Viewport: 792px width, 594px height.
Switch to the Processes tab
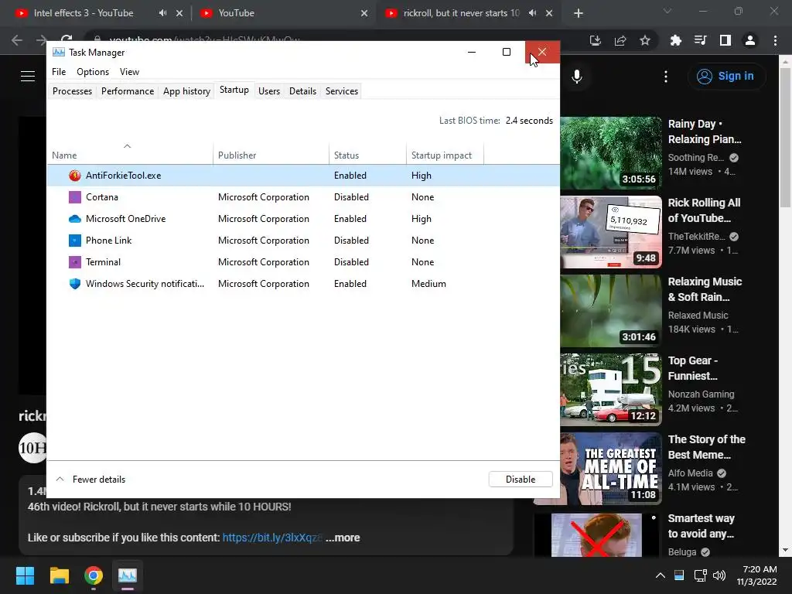click(x=72, y=91)
